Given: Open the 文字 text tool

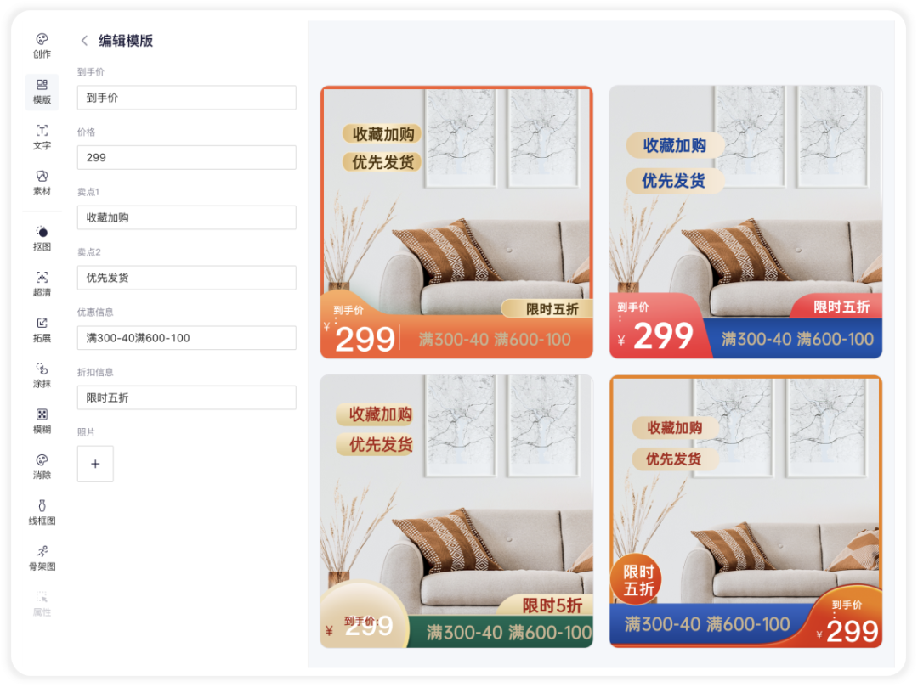Looking at the screenshot, I should pyautogui.click(x=42, y=138).
